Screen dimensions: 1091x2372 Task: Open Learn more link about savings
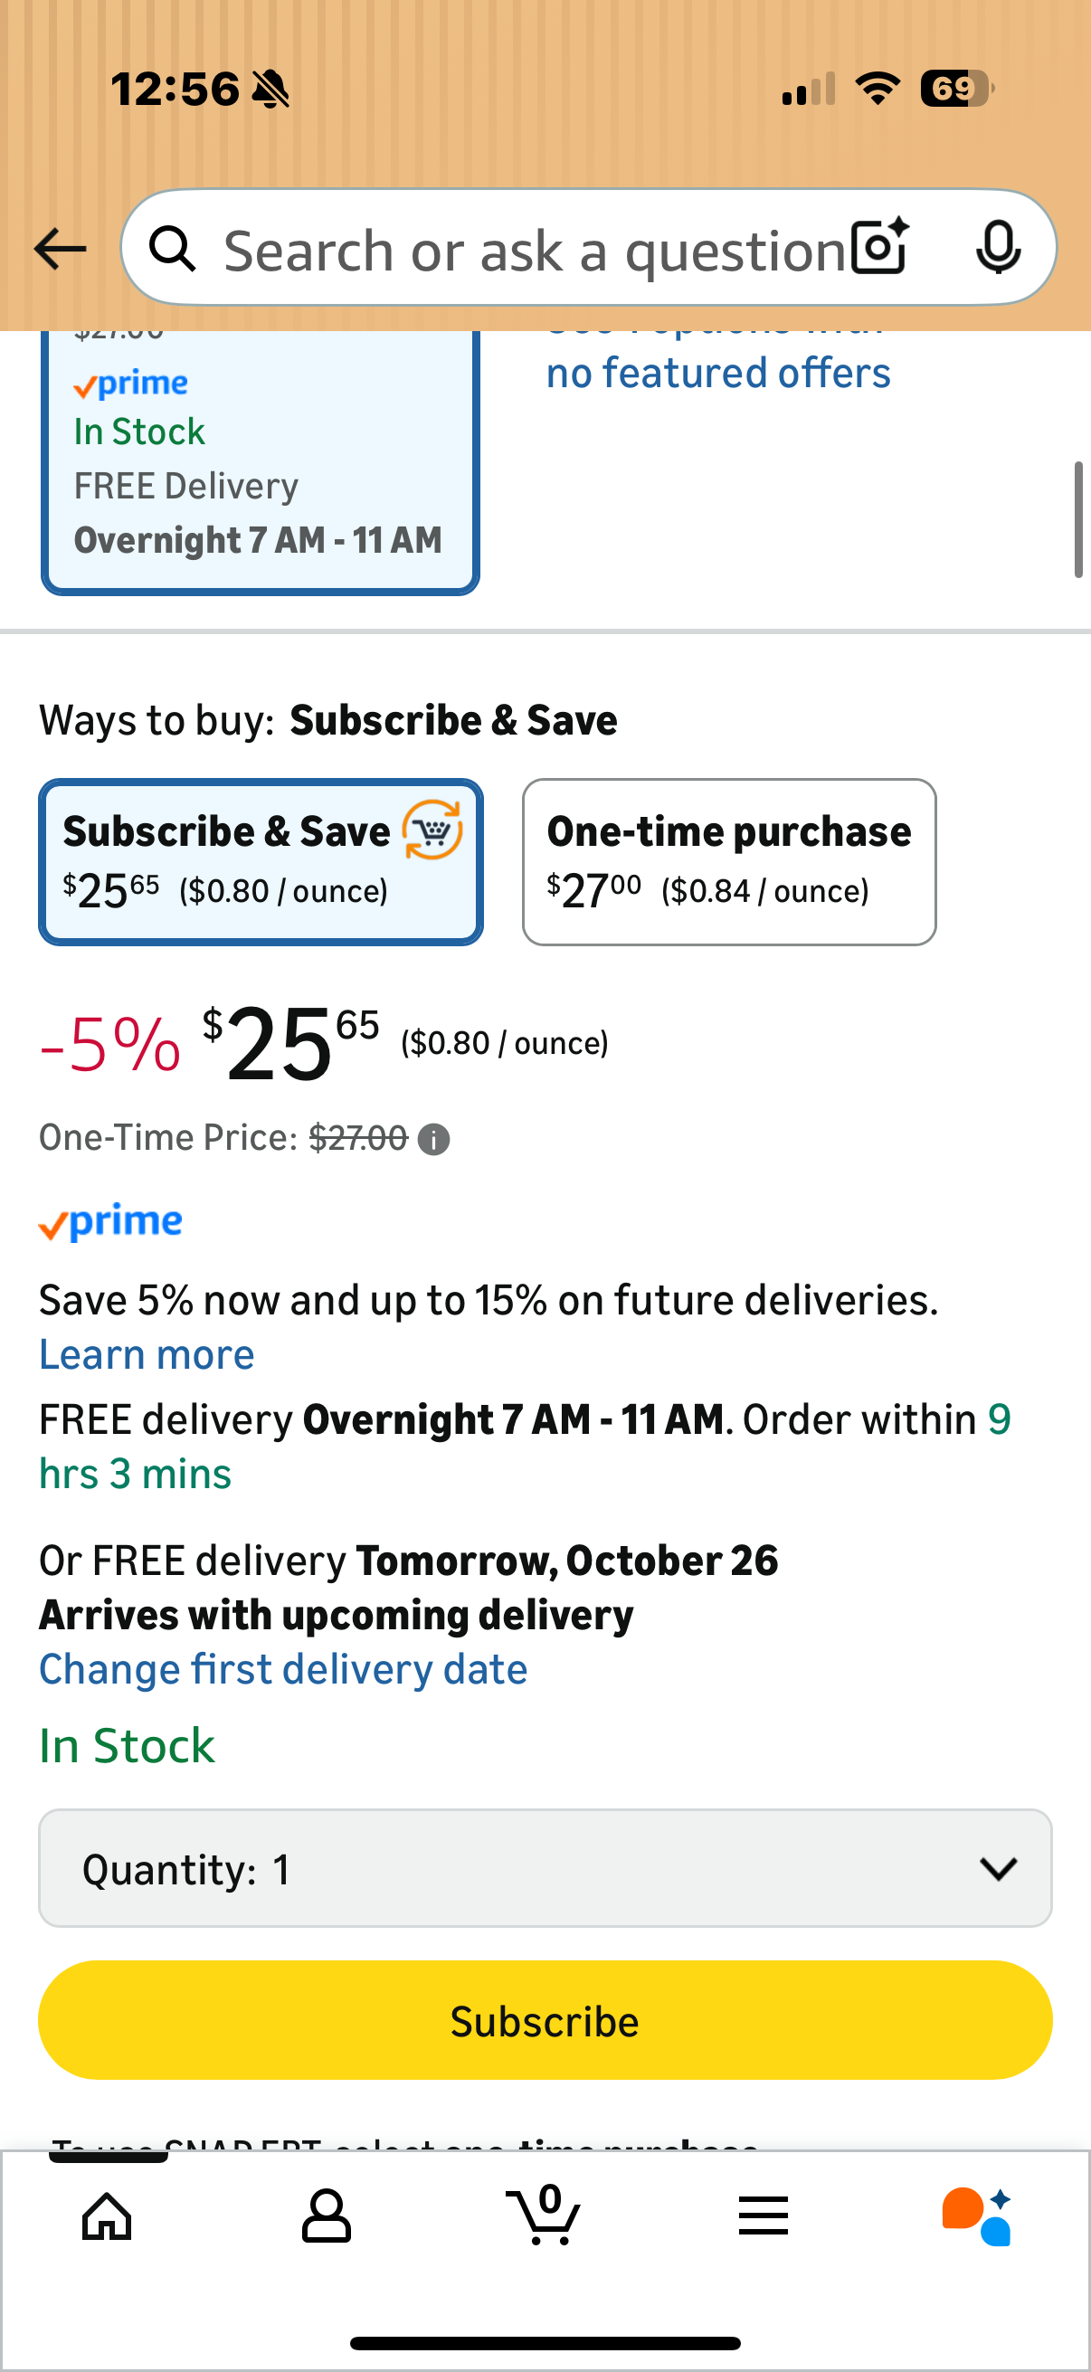click(x=147, y=1354)
